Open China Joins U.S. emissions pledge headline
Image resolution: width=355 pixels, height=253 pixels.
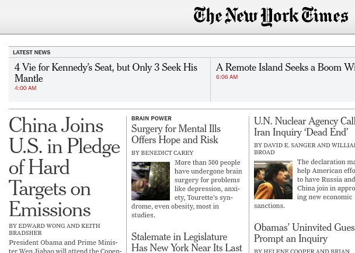coord(64,168)
